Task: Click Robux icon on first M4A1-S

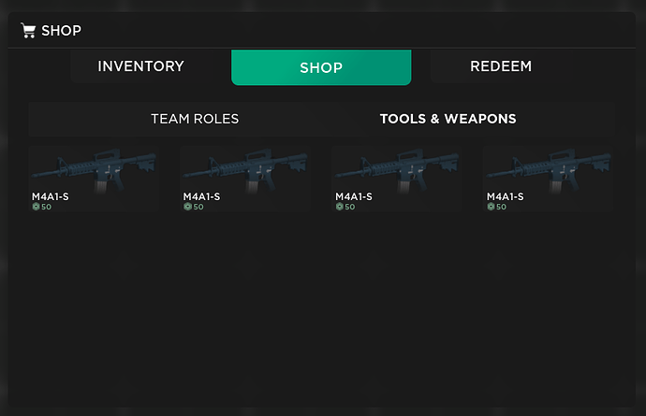Action: (36, 207)
